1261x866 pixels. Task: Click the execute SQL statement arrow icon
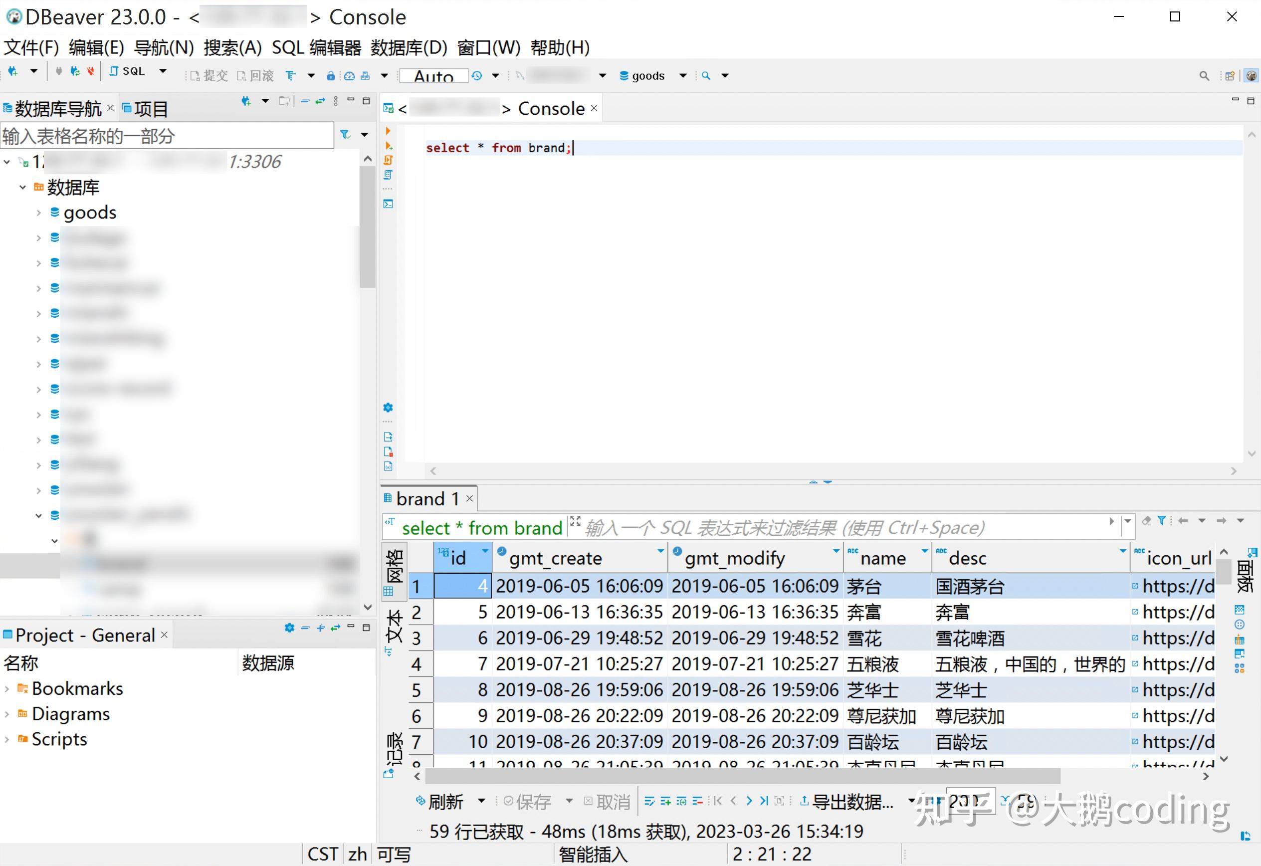click(x=388, y=131)
